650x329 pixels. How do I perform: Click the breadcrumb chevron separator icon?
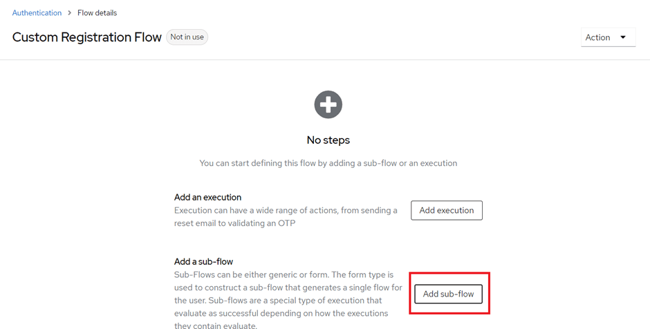(70, 13)
